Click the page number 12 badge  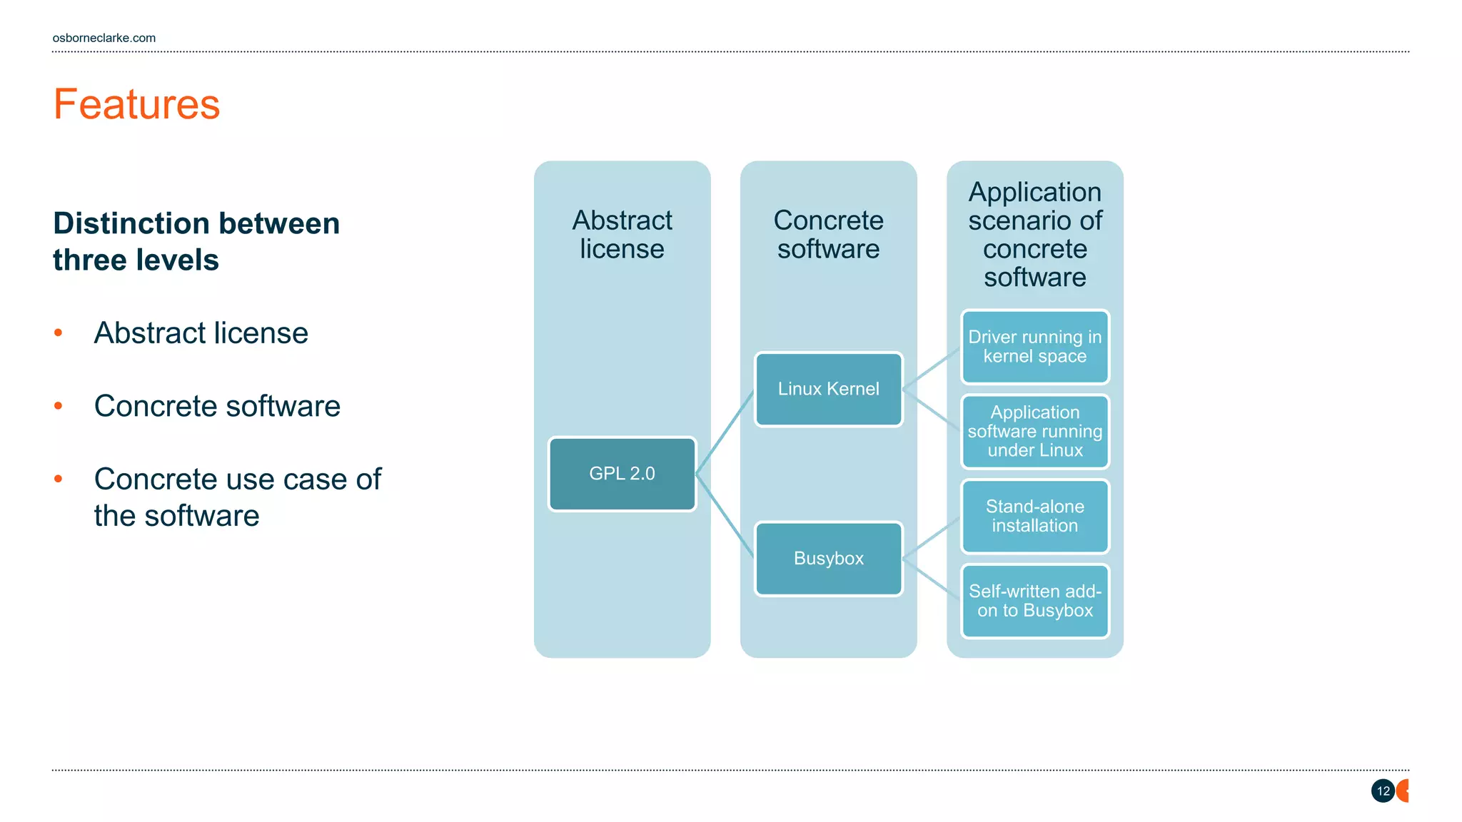point(1383,791)
